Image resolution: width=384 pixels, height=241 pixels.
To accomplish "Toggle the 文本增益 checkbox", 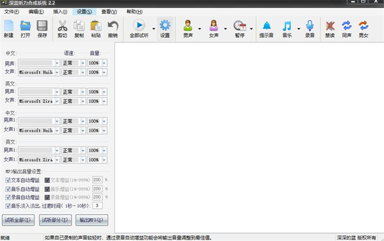I will [47, 180].
